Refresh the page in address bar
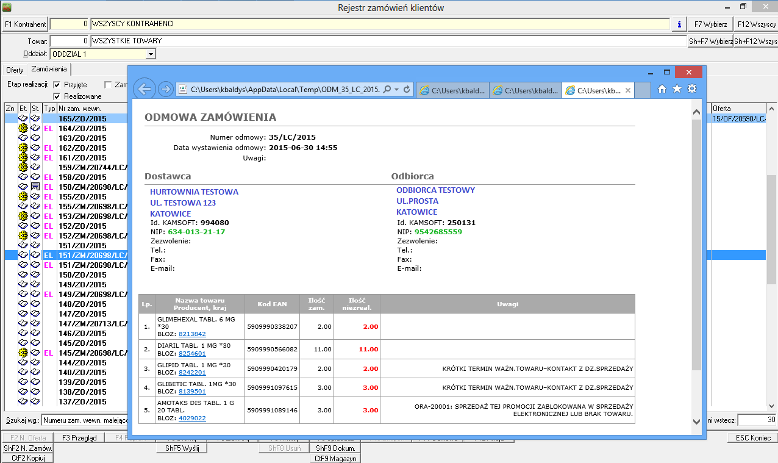The image size is (778, 463). (407, 90)
